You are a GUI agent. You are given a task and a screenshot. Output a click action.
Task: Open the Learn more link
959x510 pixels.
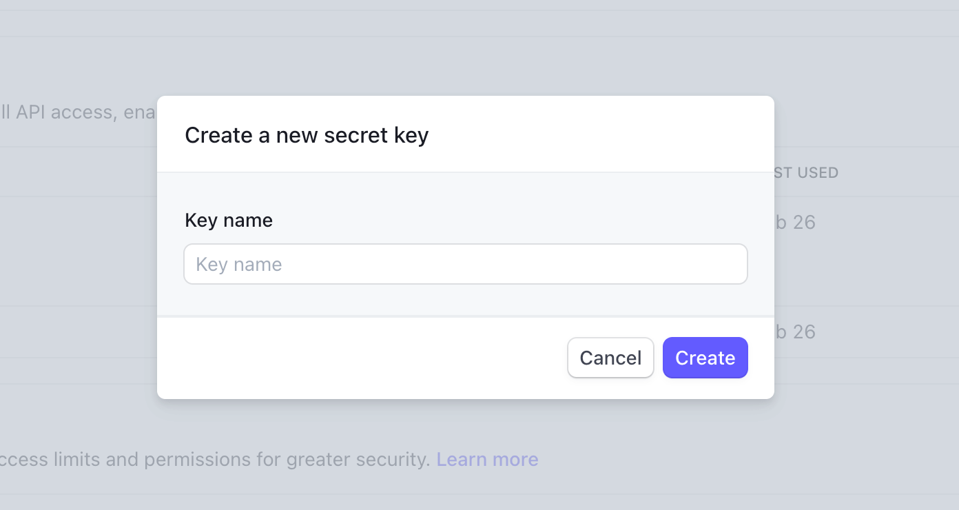pyautogui.click(x=487, y=459)
